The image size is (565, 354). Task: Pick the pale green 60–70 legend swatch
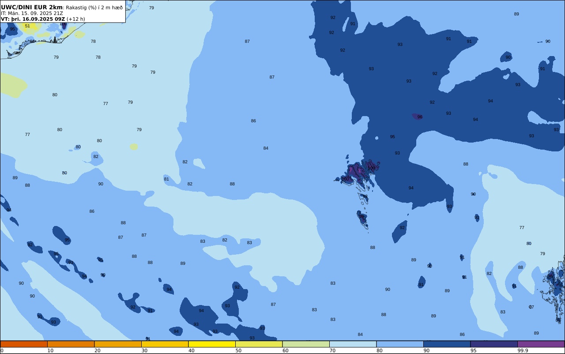(x=306, y=344)
